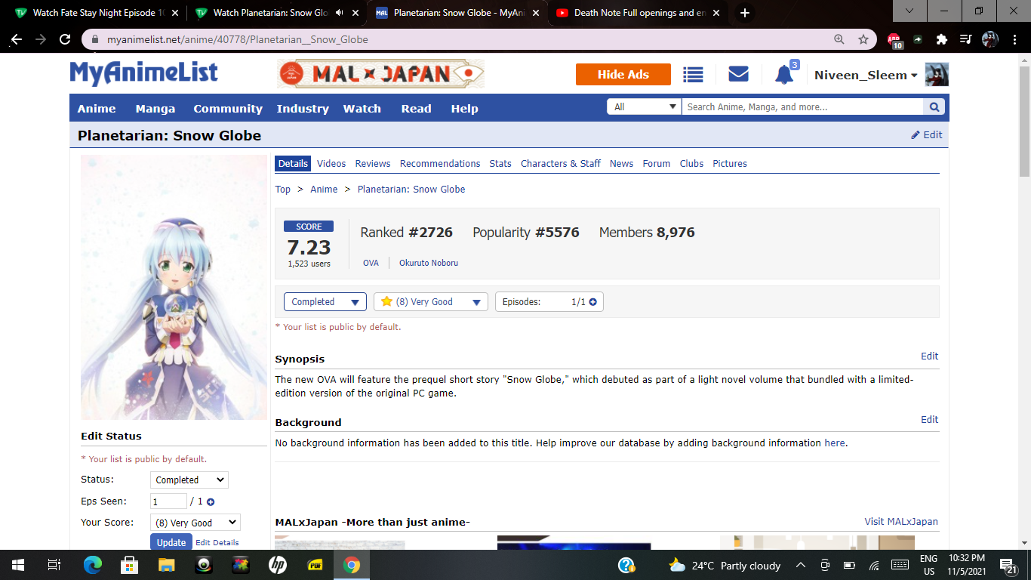
Task: Switch to the Characters & Staff tab
Action: [561, 164]
